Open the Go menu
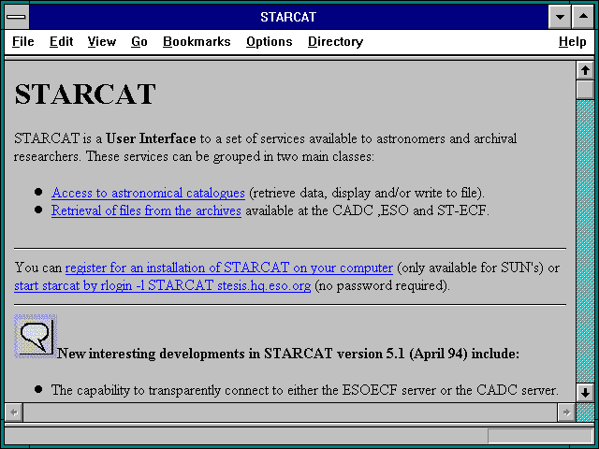 tap(139, 41)
